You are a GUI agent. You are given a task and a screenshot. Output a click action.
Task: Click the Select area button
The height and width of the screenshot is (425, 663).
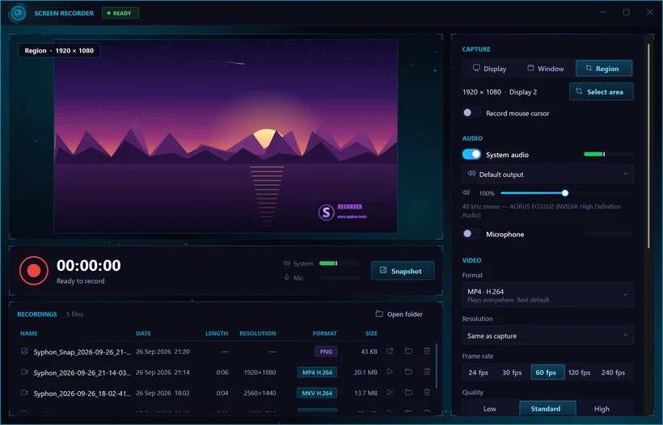point(602,91)
